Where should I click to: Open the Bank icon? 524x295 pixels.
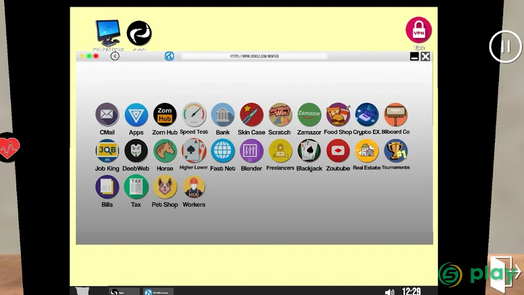coord(223,114)
